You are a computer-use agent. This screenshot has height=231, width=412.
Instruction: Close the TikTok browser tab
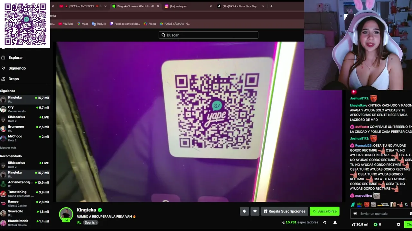[x=263, y=6]
